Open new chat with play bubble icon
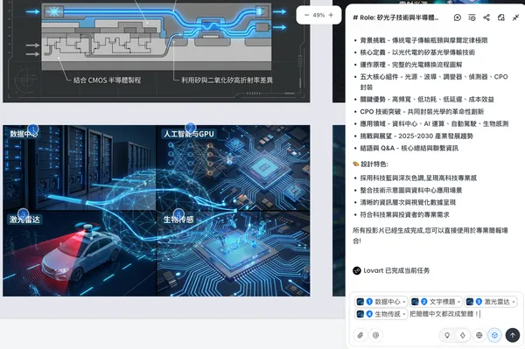The width and height of the screenshot is (525, 349). click(x=458, y=17)
